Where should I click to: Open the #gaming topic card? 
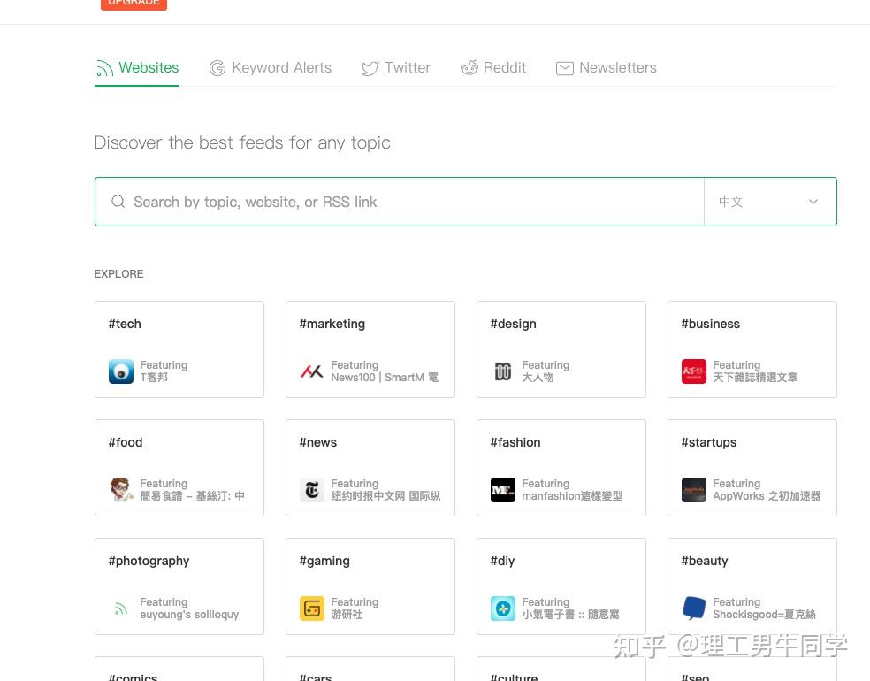(370, 586)
